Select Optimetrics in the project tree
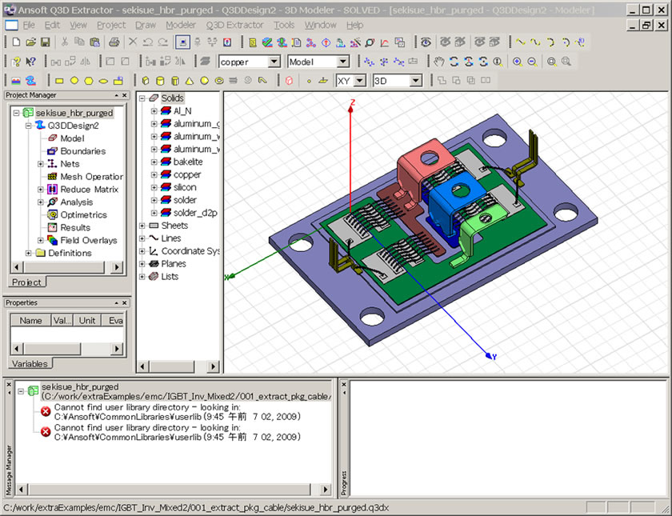Screen dimensions: 672x516 tap(83, 214)
